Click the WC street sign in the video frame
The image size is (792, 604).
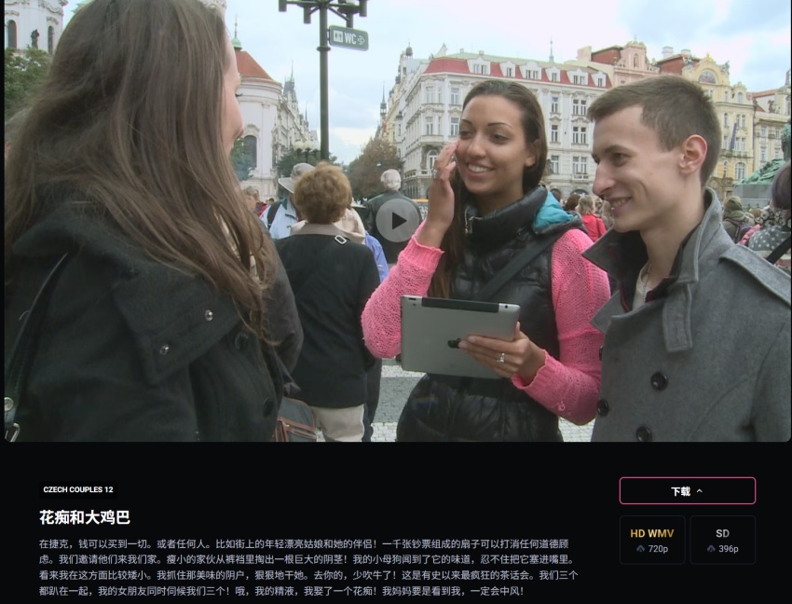click(348, 38)
